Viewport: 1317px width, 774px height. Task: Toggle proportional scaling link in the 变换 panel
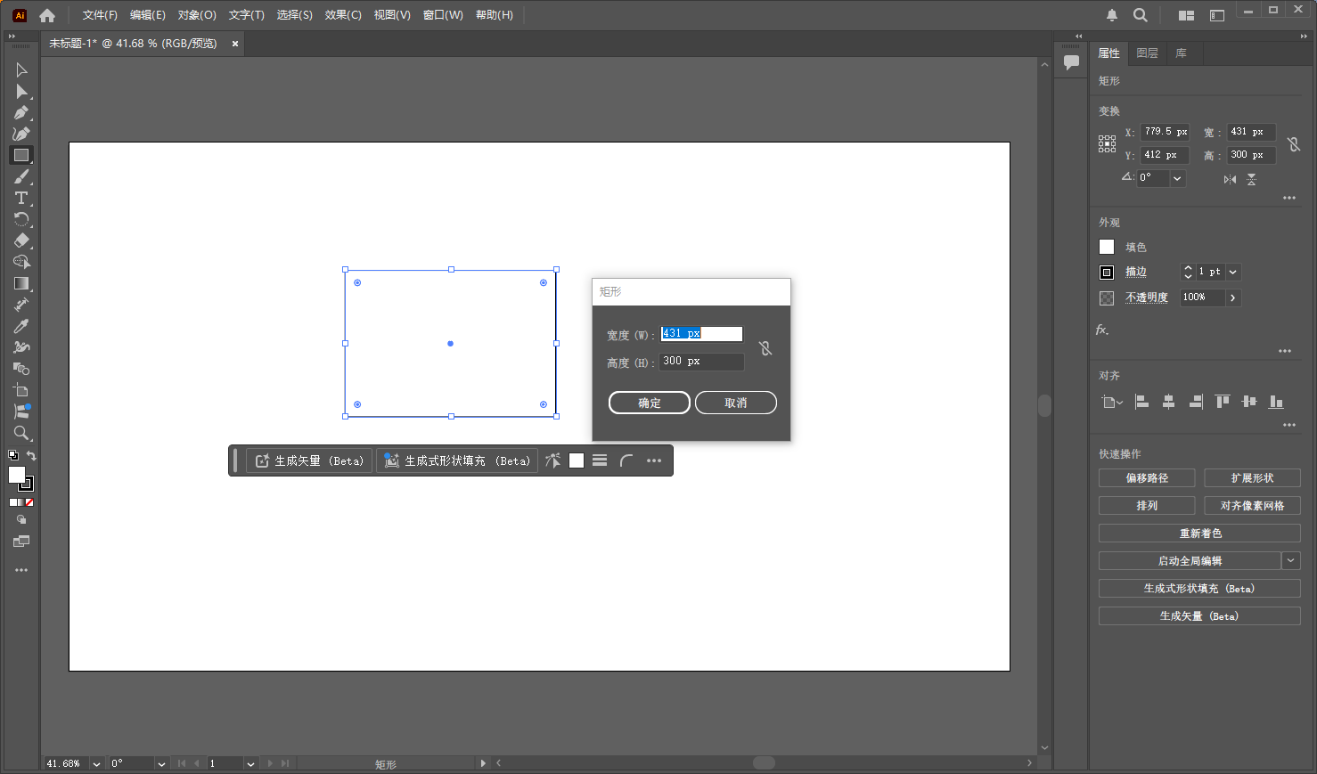click(x=1294, y=143)
